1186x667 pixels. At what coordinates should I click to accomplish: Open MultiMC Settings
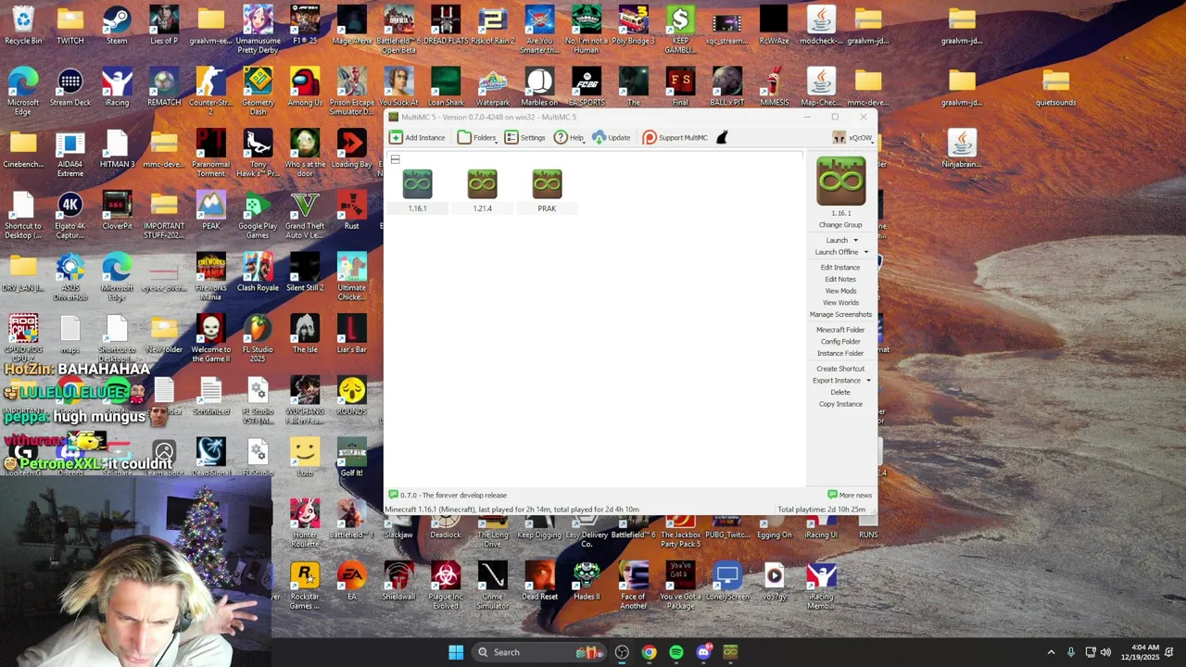[525, 137]
